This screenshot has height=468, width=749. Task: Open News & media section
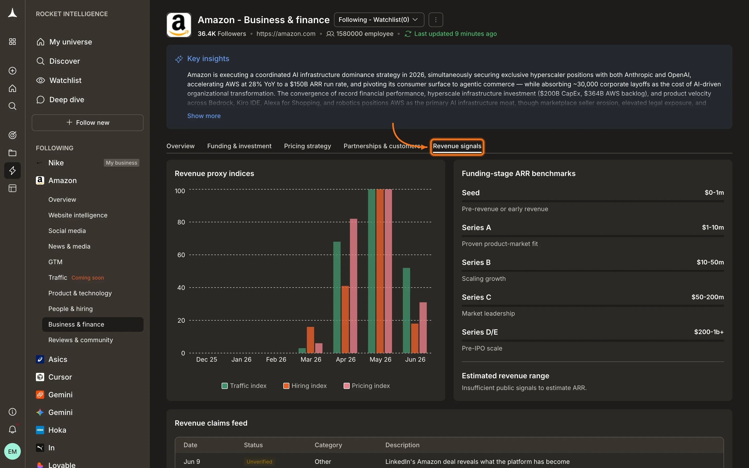pos(69,247)
